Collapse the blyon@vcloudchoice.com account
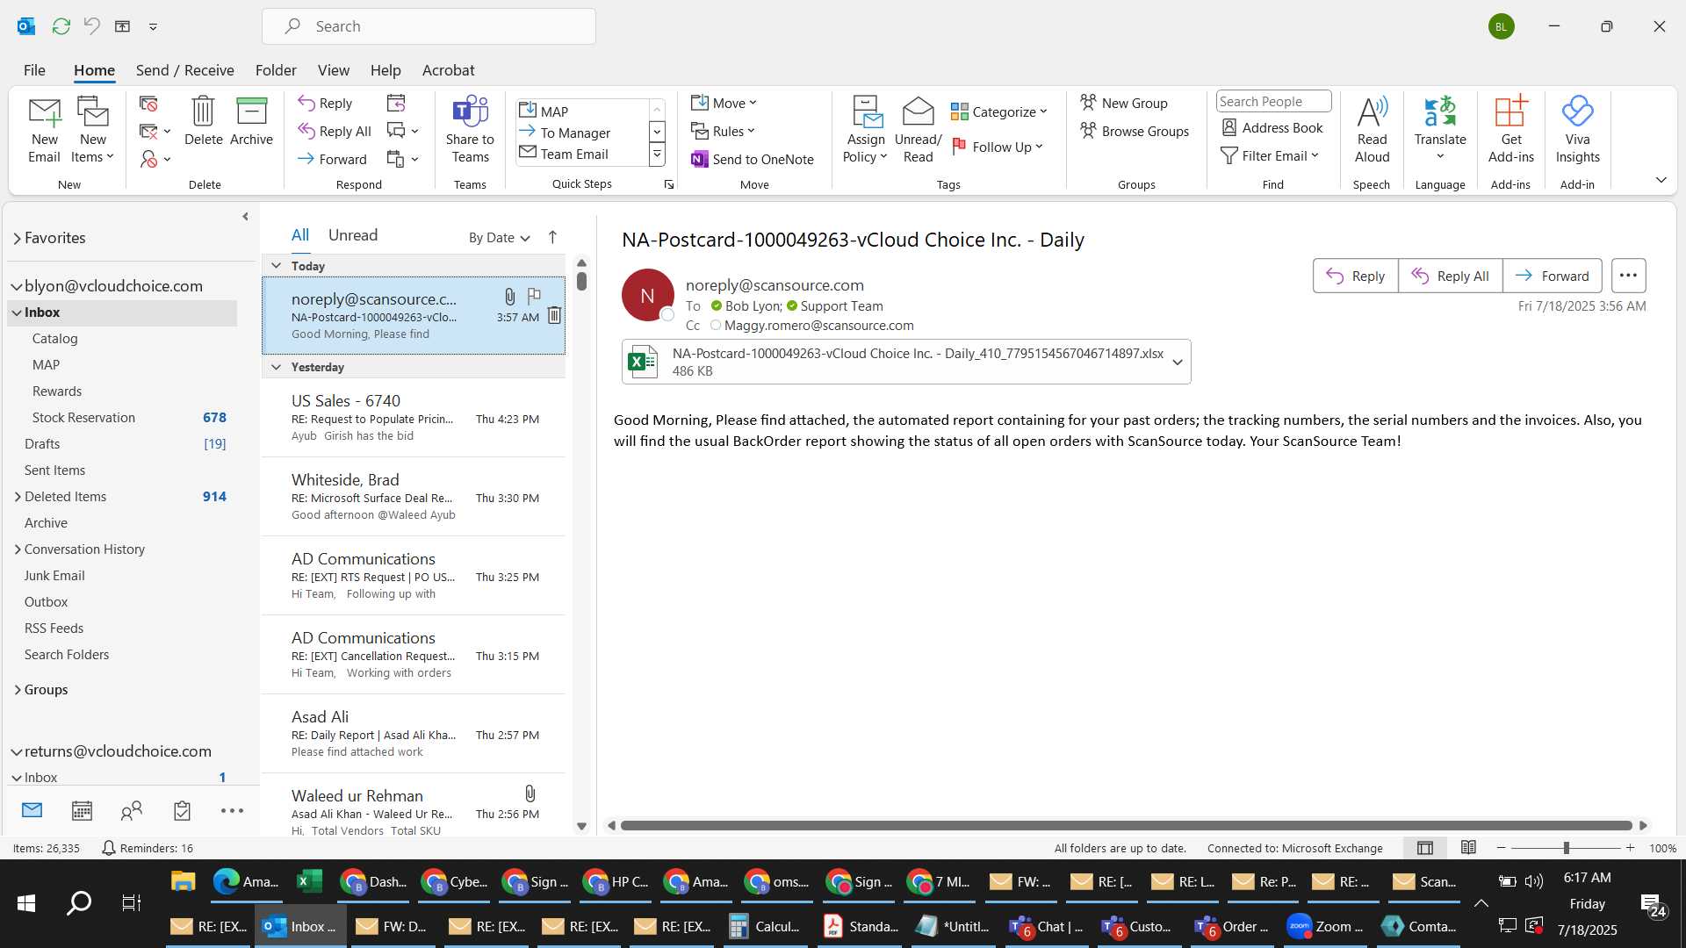The width and height of the screenshot is (1686, 948). tap(16, 286)
